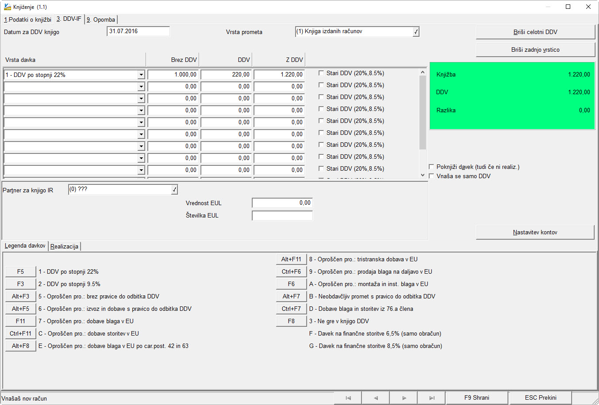Save with the F9 Shrani button

(476, 397)
